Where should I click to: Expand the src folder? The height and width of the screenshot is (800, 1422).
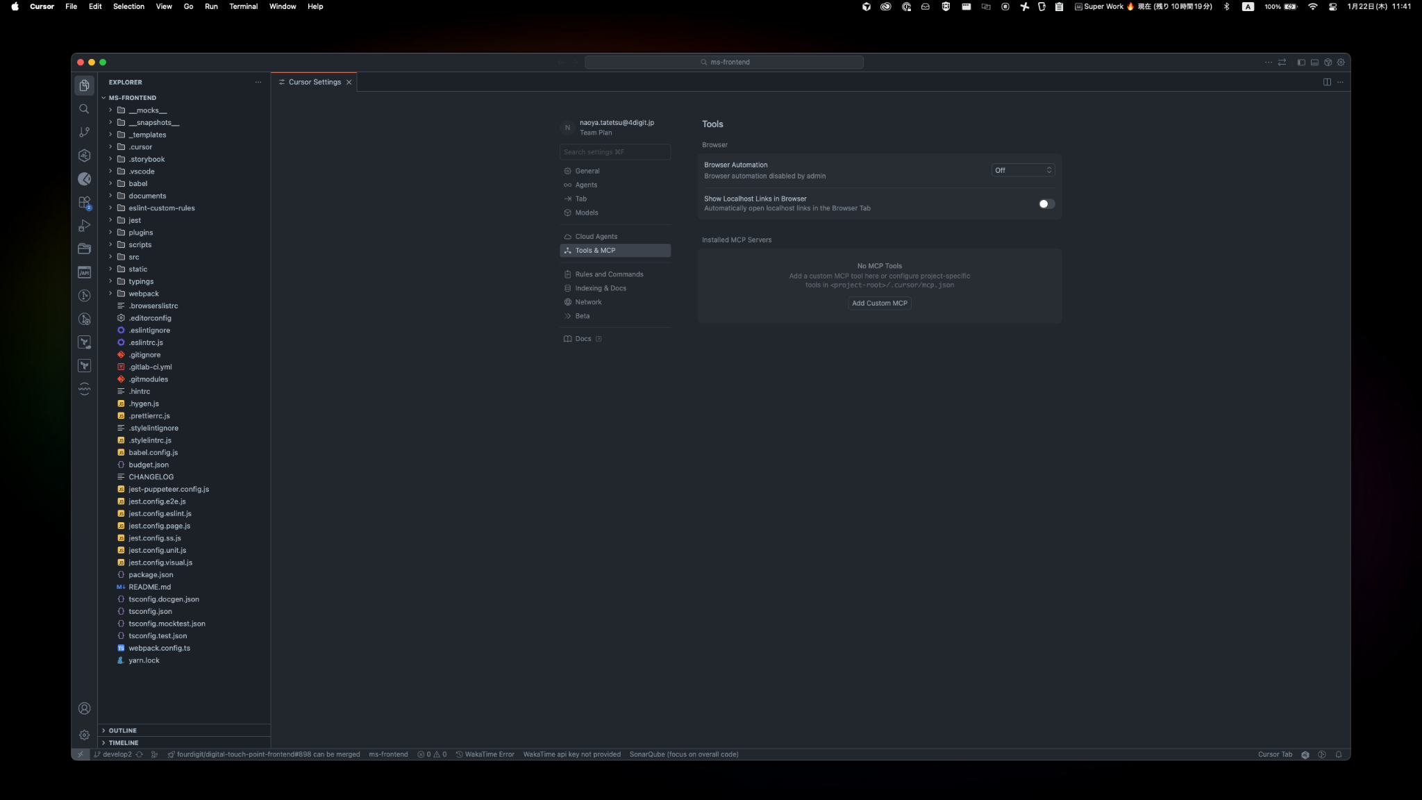tap(183, 257)
